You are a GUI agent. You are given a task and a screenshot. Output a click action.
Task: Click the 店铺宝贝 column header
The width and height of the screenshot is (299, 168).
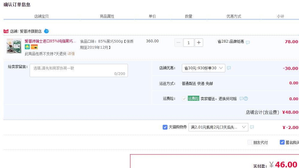tap(41, 16)
